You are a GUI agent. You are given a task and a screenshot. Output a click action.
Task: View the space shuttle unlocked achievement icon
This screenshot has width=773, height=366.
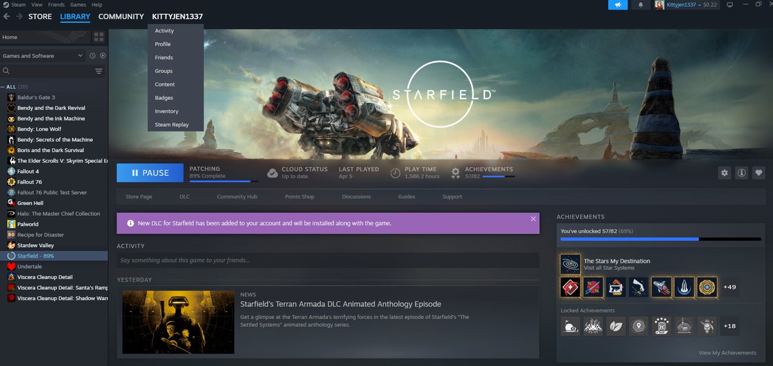tap(662, 287)
